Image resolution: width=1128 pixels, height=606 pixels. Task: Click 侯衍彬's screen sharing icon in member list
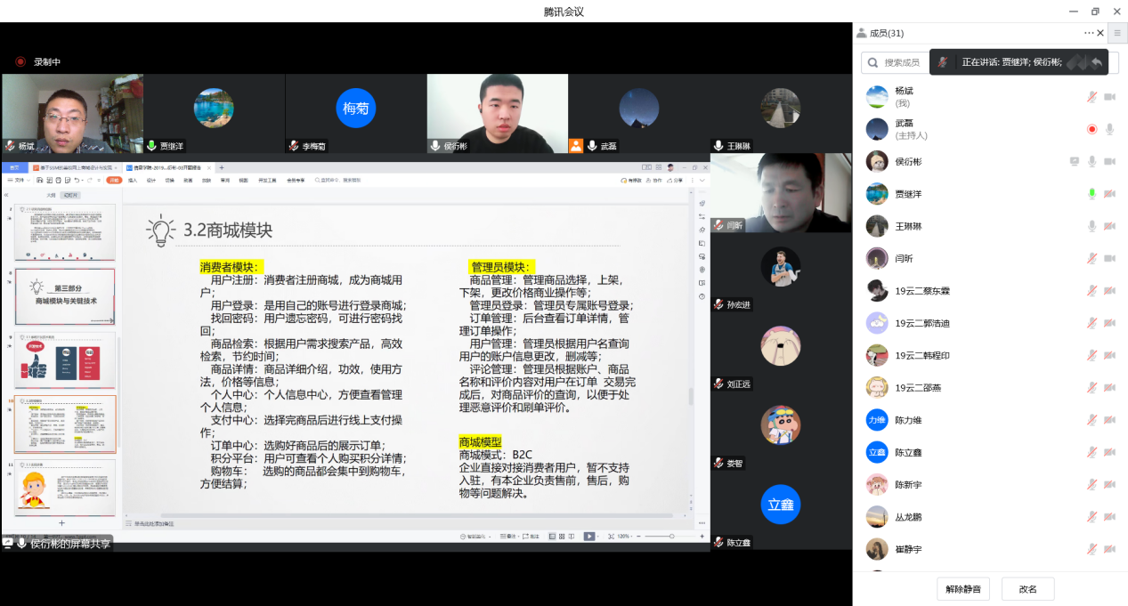coord(1075,161)
